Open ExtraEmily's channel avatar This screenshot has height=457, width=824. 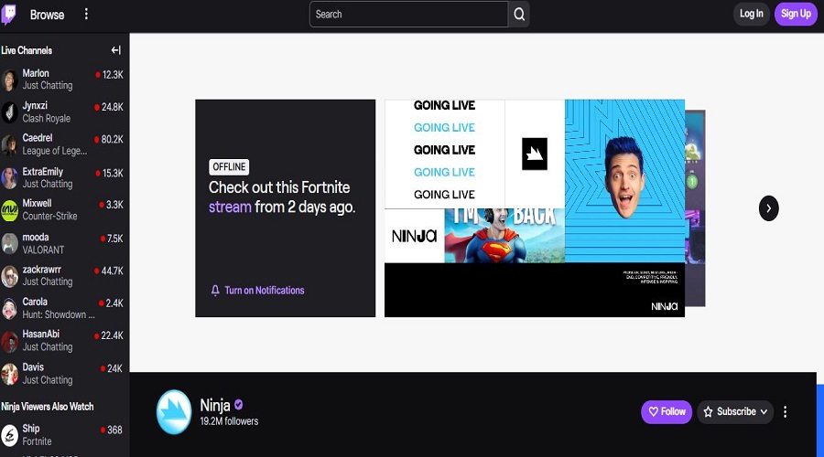pos(9,178)
